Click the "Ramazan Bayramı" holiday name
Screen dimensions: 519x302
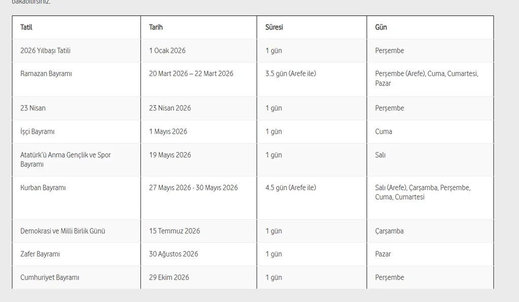[x=46, y=74]
